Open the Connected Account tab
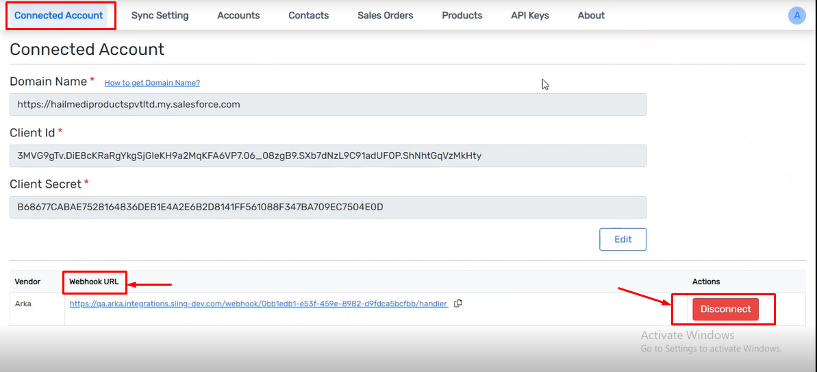Viewport: 817px width, 372px height. (x=58, y=16)
